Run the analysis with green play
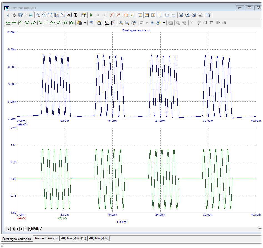The height and width of the screenshot is (248, 263). [91, 15]
